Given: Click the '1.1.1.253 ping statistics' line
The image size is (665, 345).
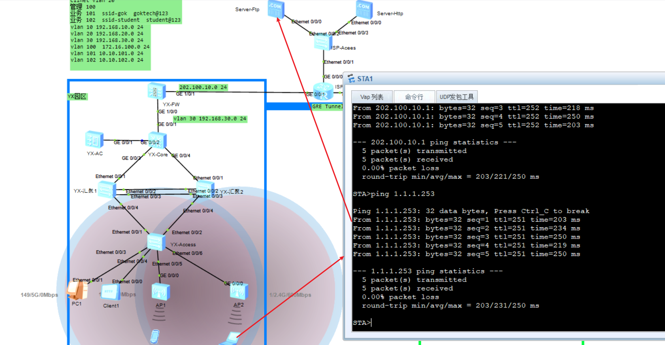Looking at the screenshot, I should pyautogui.click(x=428, y=271).
